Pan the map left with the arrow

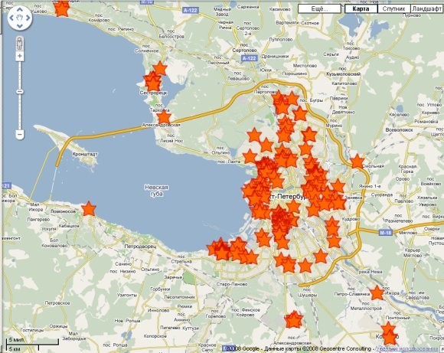pos(11,18)
